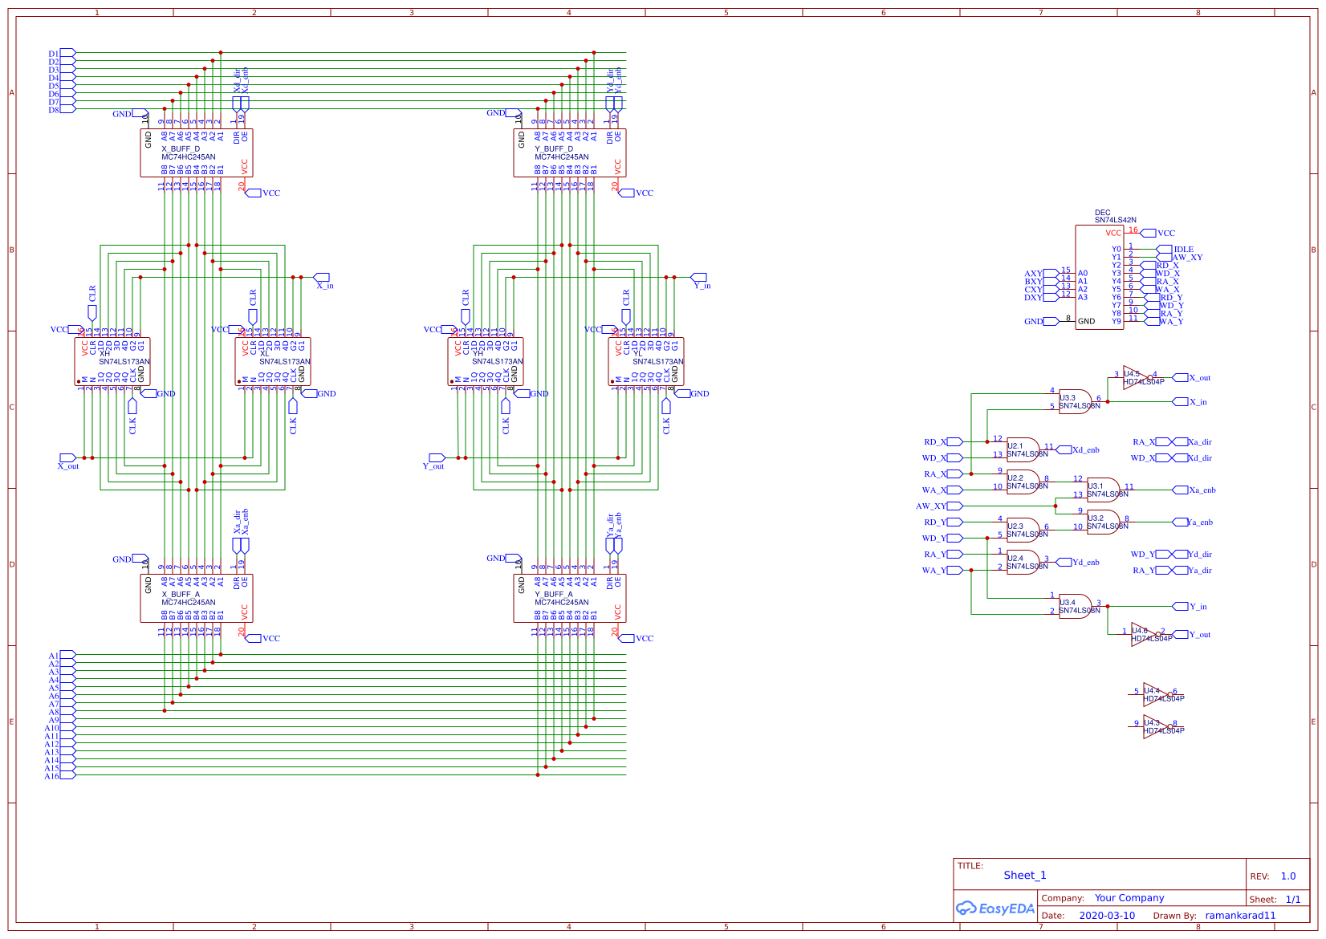This screenshot has height=939, width=1326.
Task: Click the Sheet_1 title text
Action: 1025,875
